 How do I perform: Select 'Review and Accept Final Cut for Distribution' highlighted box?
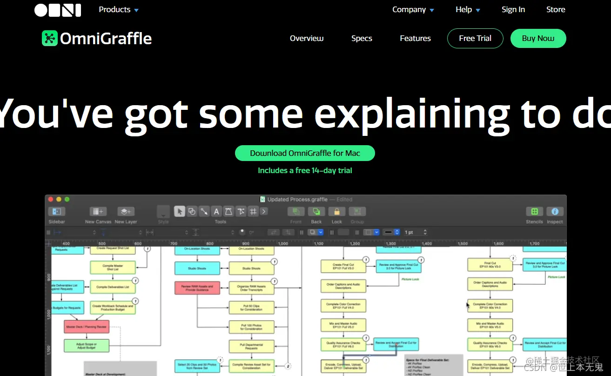point(396,344)
